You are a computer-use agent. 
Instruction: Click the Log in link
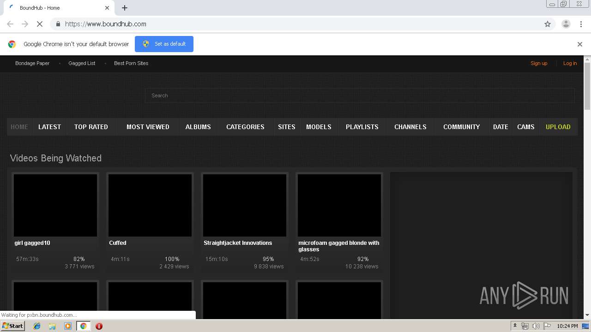click(x=570, y=63)
